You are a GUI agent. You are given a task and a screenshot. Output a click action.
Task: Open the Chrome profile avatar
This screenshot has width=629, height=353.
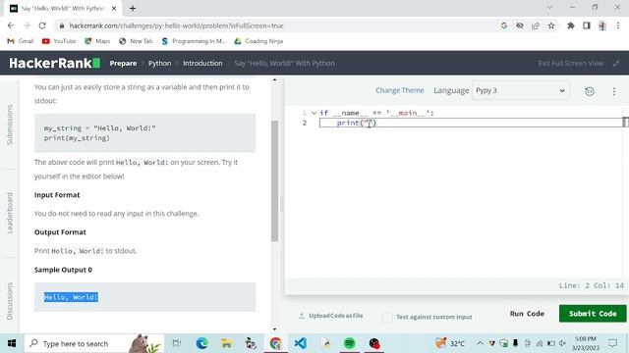(602, 25)
